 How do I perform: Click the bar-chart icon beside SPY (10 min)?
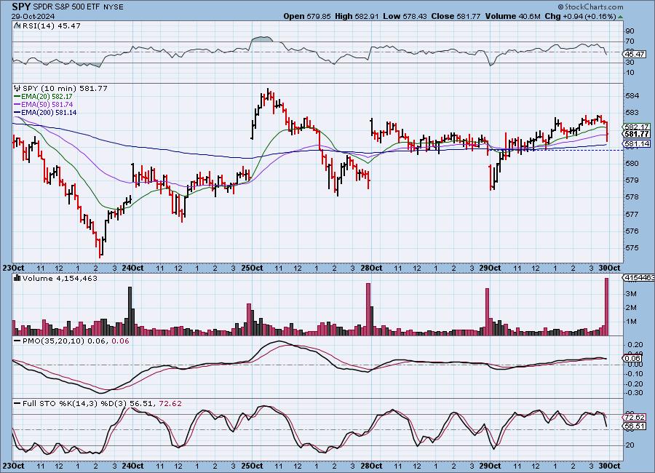coord(17,89)
